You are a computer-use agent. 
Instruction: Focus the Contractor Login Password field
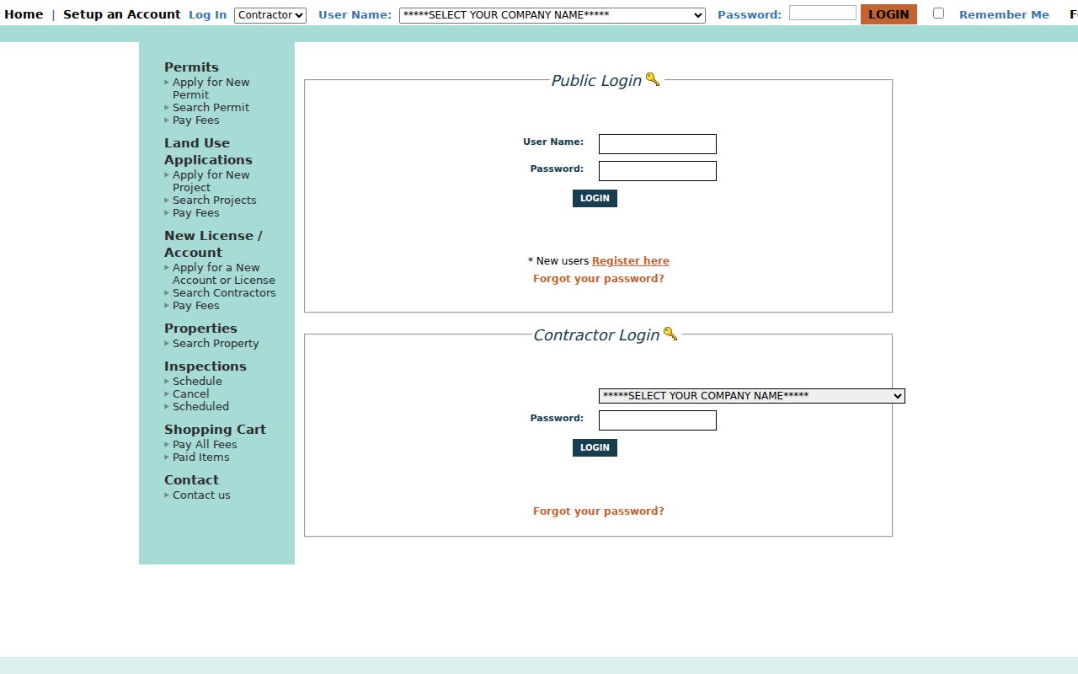click(658, 420)
